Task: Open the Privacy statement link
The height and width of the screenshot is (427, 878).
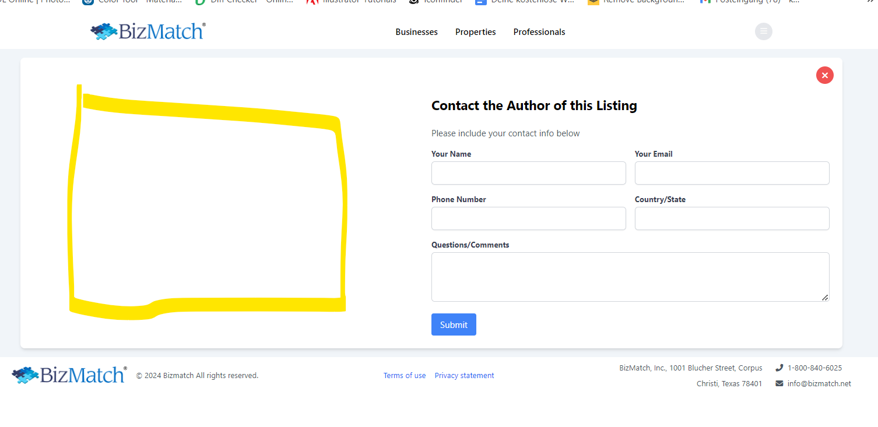Action: tap(464, 376)
